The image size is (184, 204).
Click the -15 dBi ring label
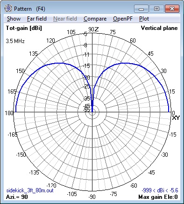point(86,66)
